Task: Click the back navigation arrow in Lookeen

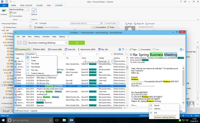Action: tap(18, 43)
